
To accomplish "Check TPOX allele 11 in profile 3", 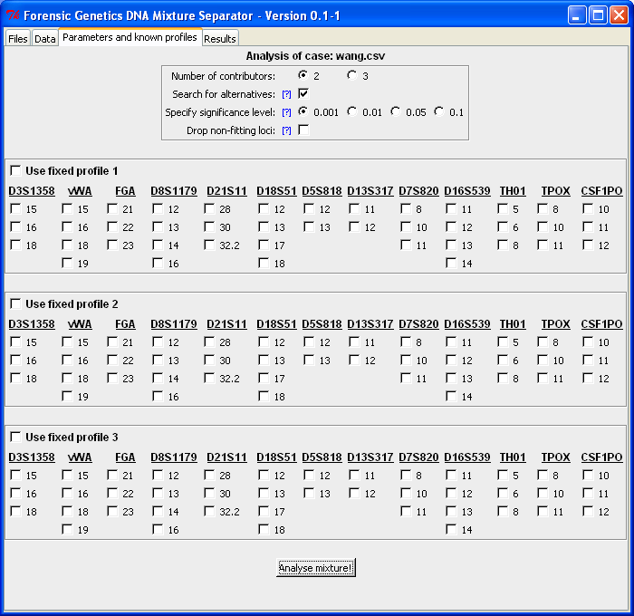I will point(543,511).
